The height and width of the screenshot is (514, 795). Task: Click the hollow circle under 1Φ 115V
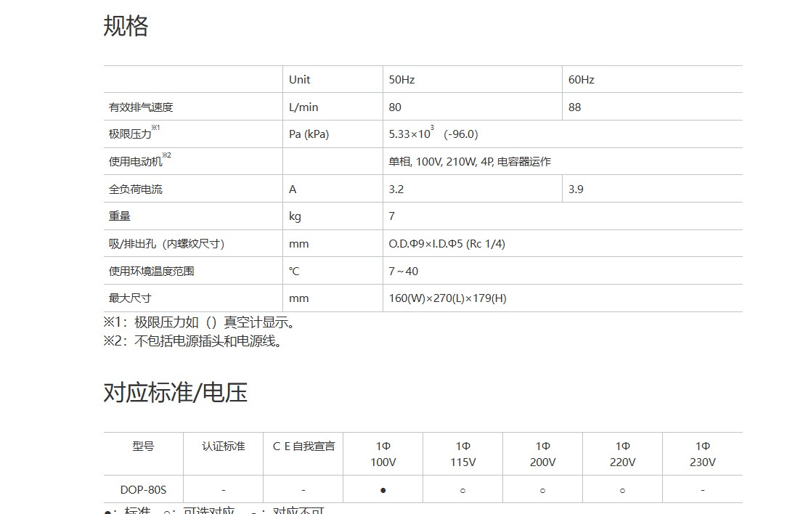pyautogui.click(x=462, y=490)
